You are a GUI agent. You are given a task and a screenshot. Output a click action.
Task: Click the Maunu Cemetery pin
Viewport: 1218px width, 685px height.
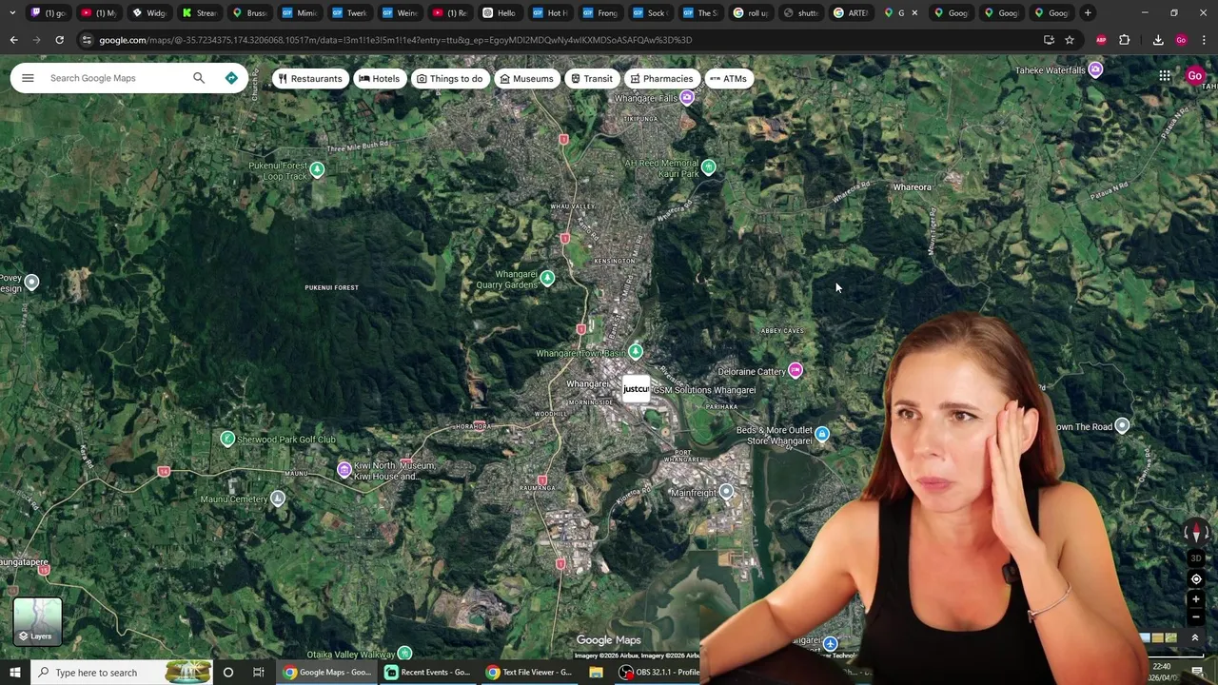coord(277,498)
